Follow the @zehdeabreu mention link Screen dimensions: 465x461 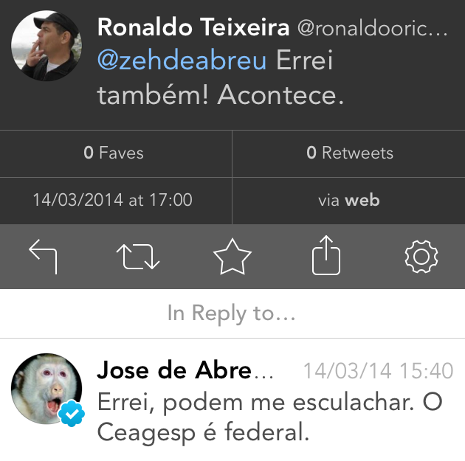(182, 61)
